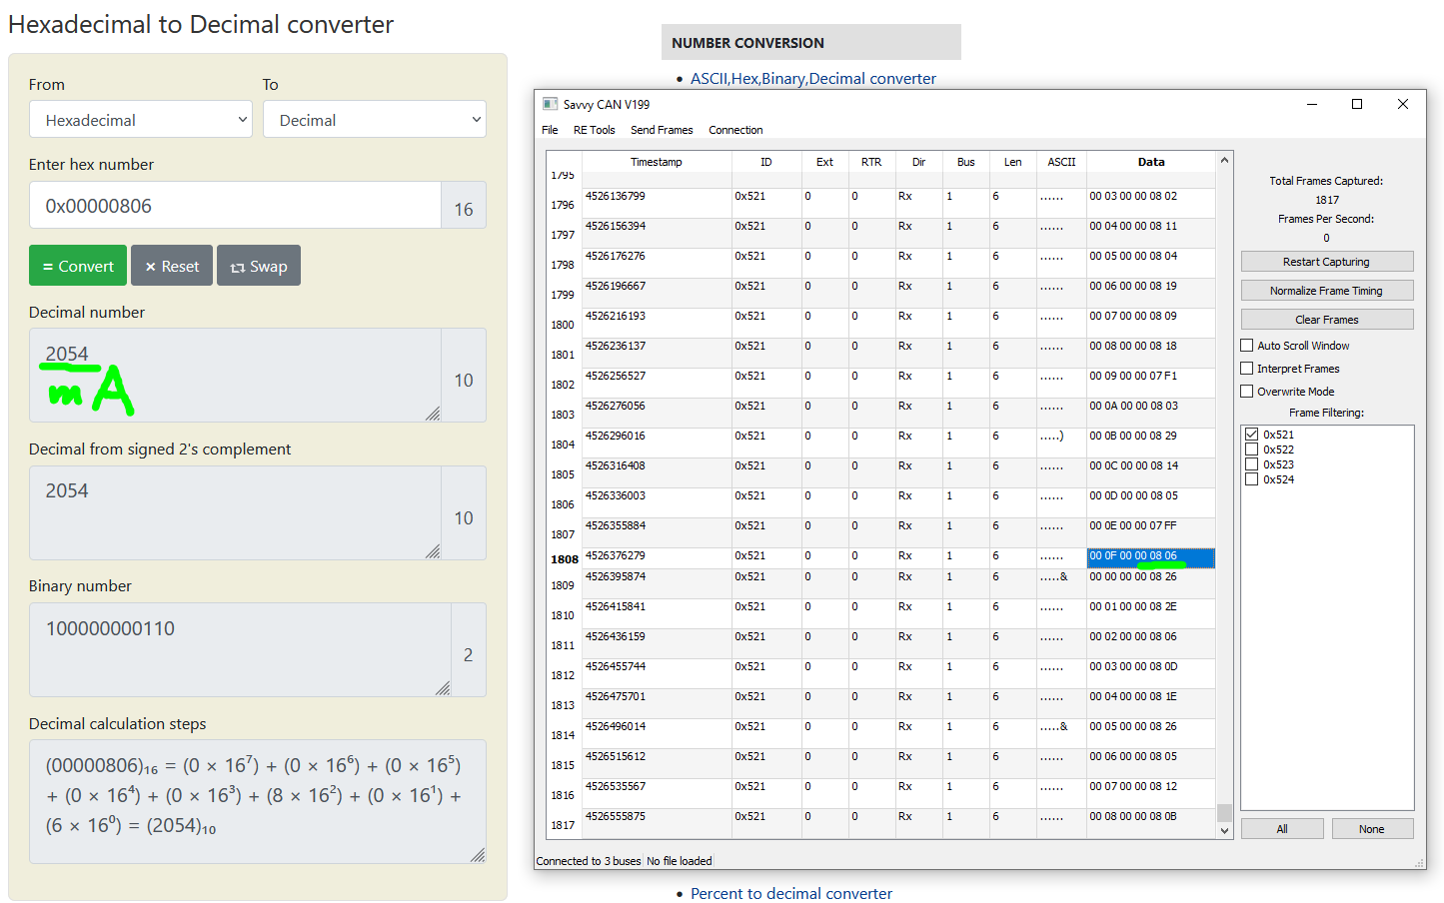
Task: Click the scroll up arrow in frame table
Action: click(x=1224, y=161)
